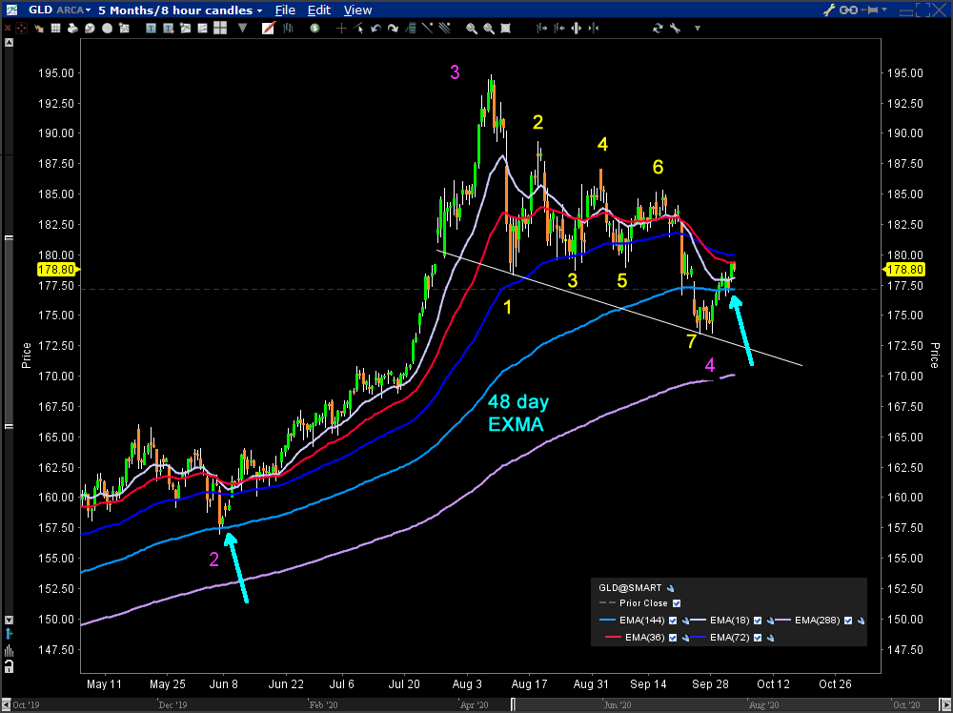Uncheck the EMA(144) checkbox
Viewport: 953px width, 713px height.
click(673, 621)
